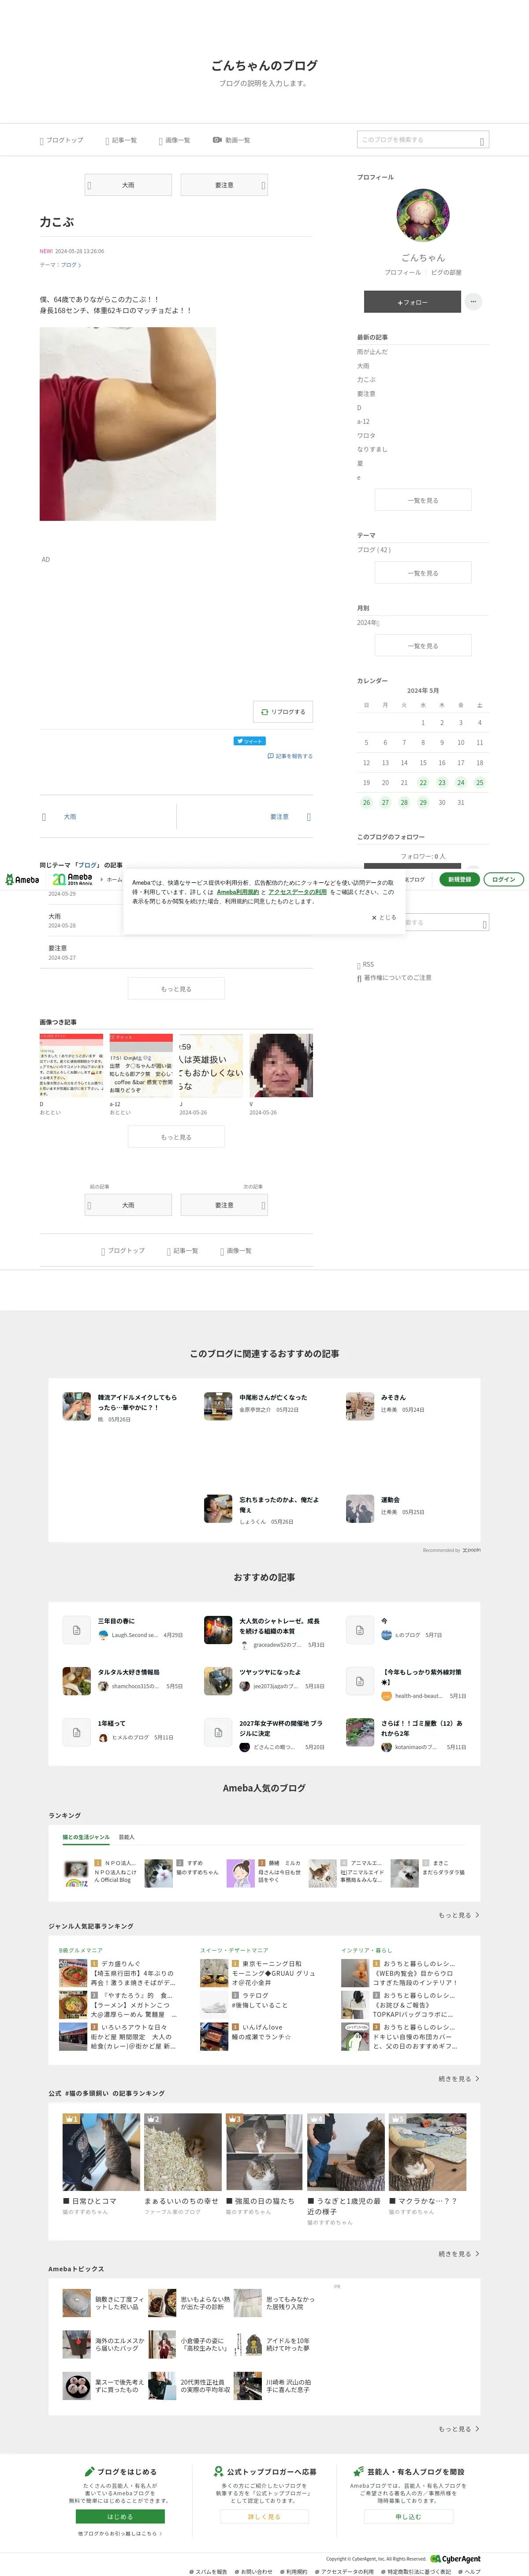Open 記事一覧 in the top navigation
This screenshot has width=529, height=2576.
tap(121, 140)
